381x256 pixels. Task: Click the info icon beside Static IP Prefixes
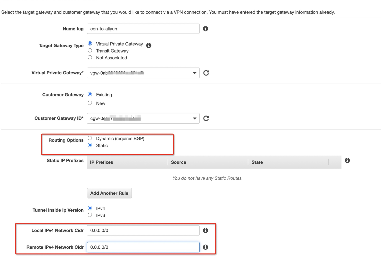point(347,160)
